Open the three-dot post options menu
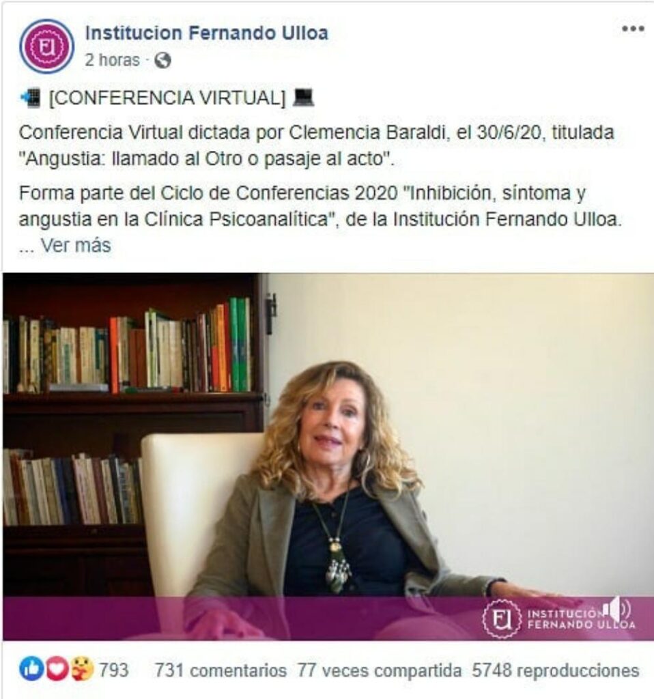 [x=633, y=29]
